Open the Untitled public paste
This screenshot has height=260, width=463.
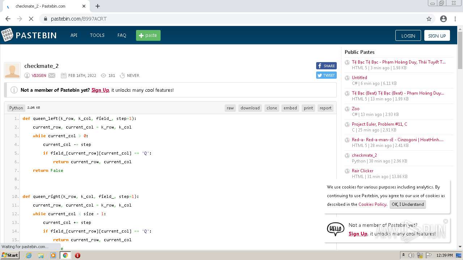pos(360,77)
